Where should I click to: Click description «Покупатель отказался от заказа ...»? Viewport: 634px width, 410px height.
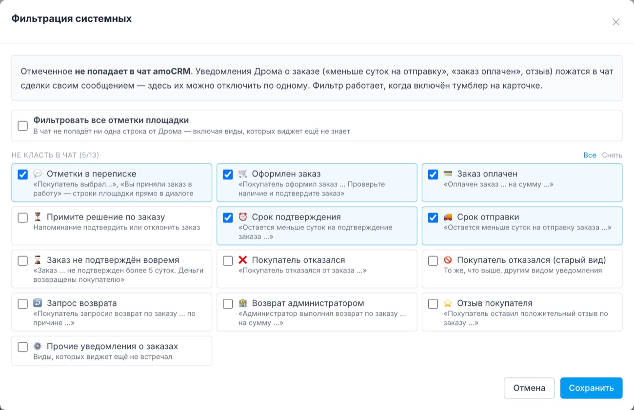302,270
